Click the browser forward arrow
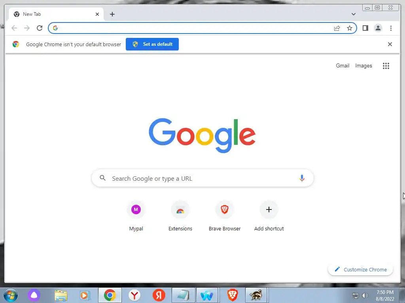 pos(27,28)
